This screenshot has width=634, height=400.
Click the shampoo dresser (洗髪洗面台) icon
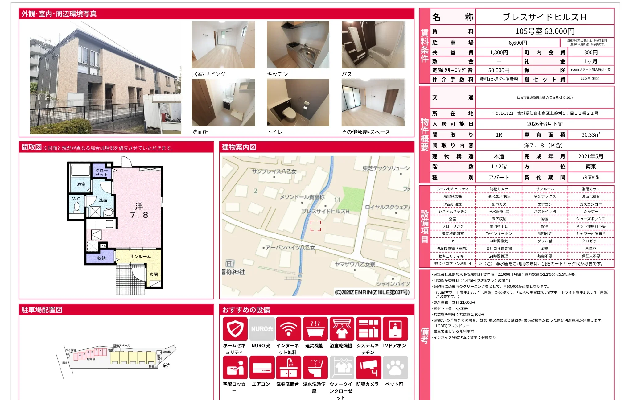point(288,367)
